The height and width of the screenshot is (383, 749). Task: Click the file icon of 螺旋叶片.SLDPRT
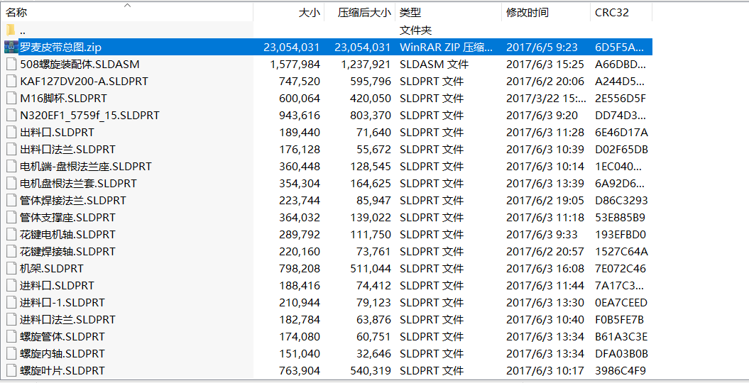(x=11, y=371)
